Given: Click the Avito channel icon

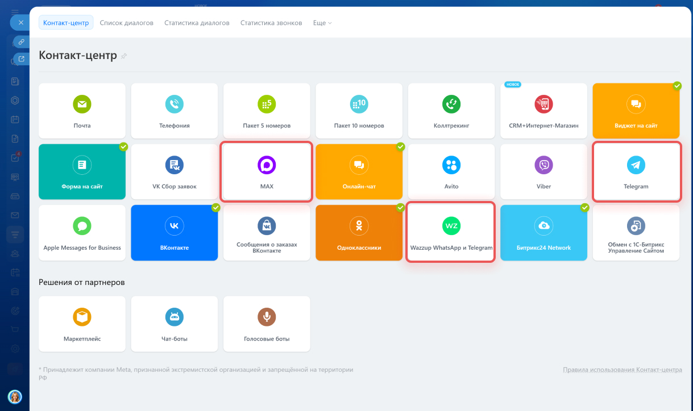Looking at the screenshot, I should click(451, 165).
